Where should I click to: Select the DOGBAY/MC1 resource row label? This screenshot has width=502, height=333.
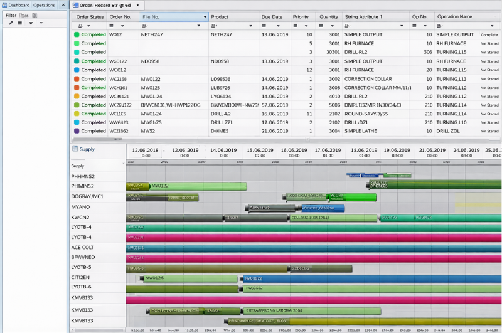click(x=87, y=196)
